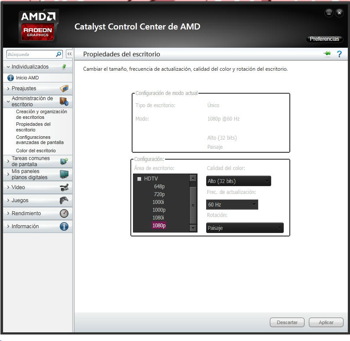
Task: Expand the Video section
Action: pyautogui.click(x=8, y=187)
